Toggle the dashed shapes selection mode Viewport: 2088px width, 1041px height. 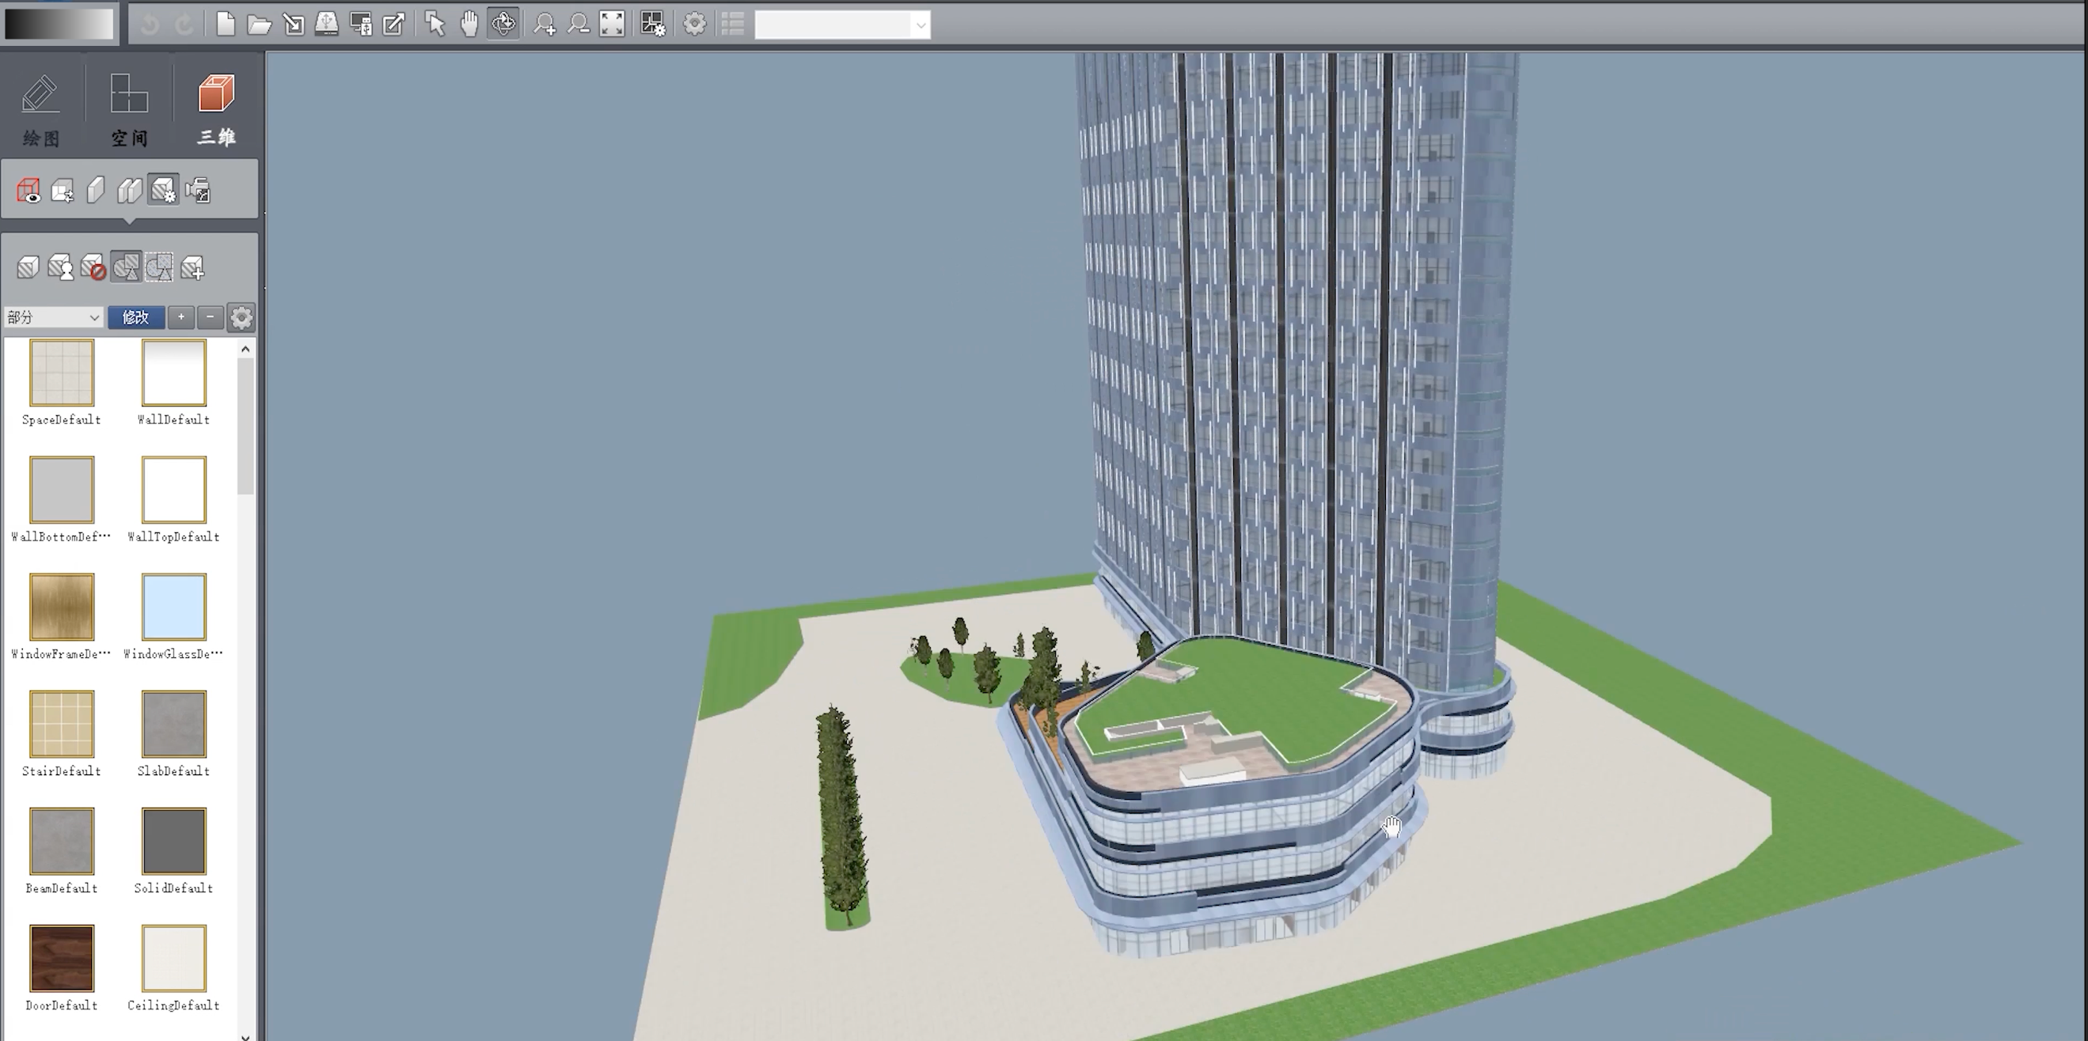coord(159,267)
